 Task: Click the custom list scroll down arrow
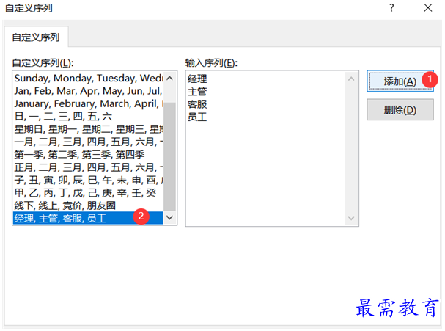tap(169, 218)
